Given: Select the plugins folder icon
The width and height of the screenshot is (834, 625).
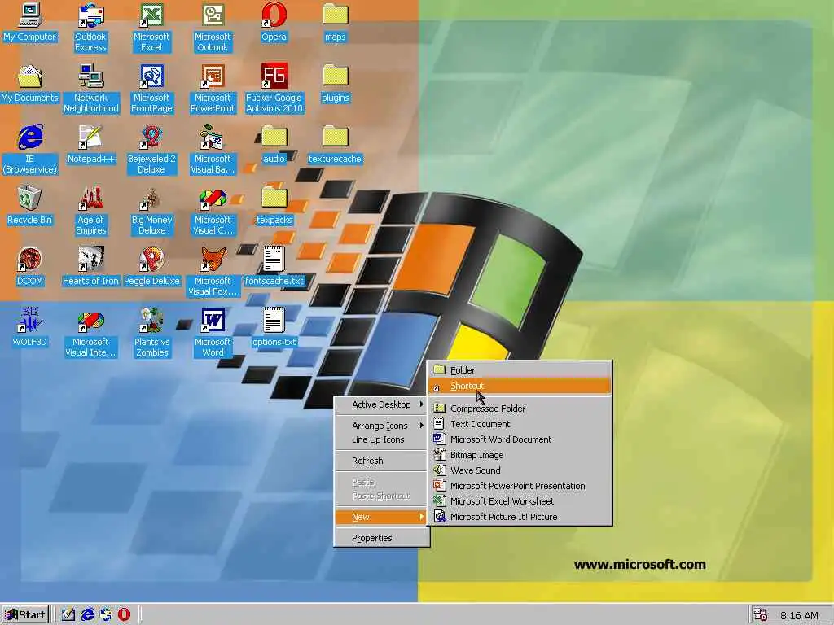Looking at the screenshot, I should pyautogui.click(x=335, y=84).
